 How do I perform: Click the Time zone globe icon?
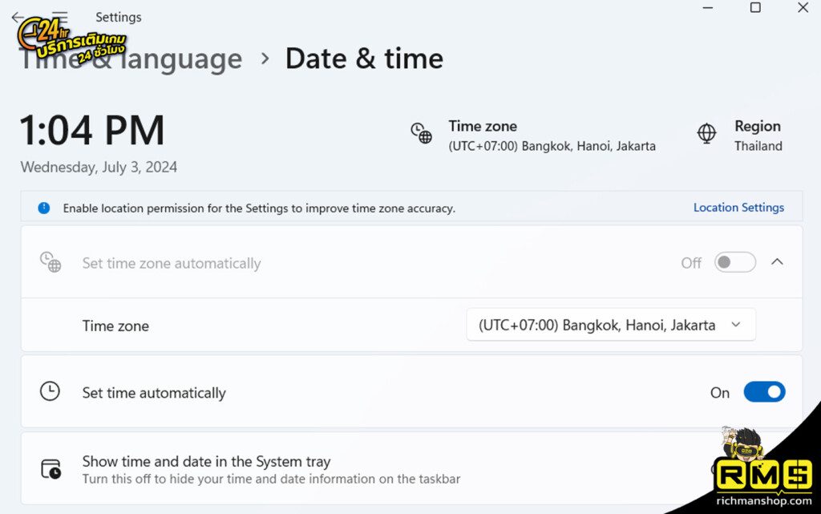click(x=421, y=135)
